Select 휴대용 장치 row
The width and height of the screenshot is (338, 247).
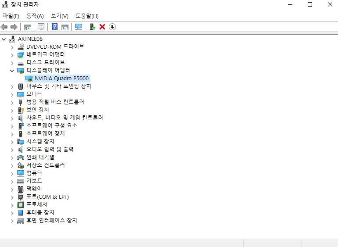[40, 212]
